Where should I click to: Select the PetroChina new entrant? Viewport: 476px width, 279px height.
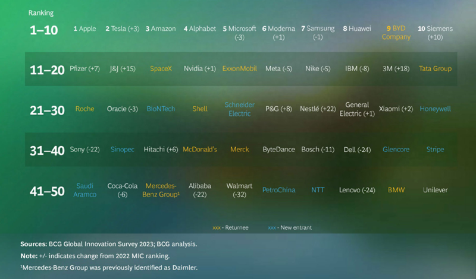[x=278, y=190]
